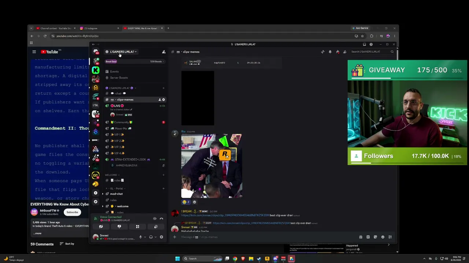Image resolution: width=469 pixels, height=263 pixels.
Task: Show pinned messages in clips-memes
Action: point(337,52)
